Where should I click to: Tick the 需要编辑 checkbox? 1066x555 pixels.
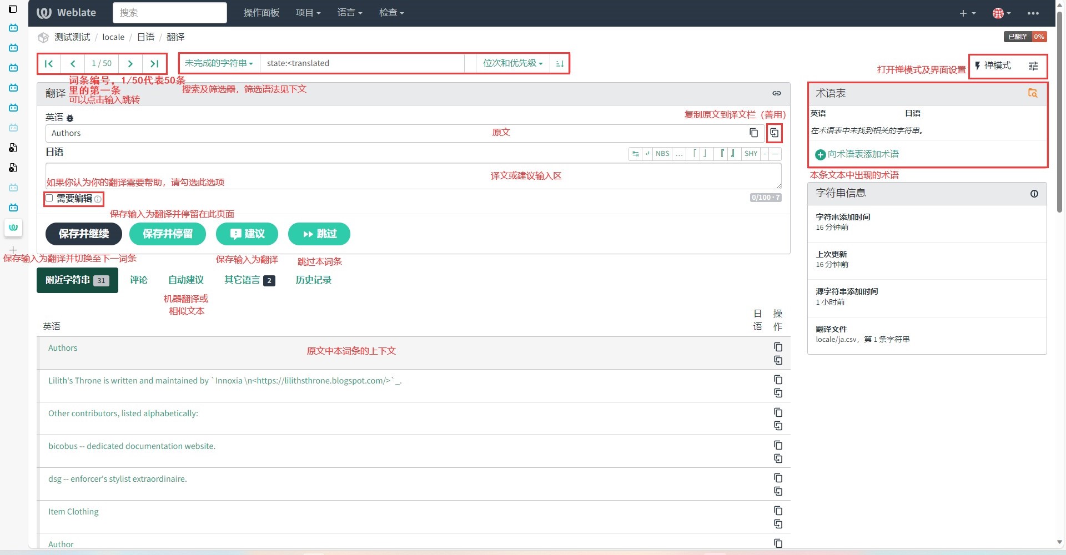(x=49, y=198)
